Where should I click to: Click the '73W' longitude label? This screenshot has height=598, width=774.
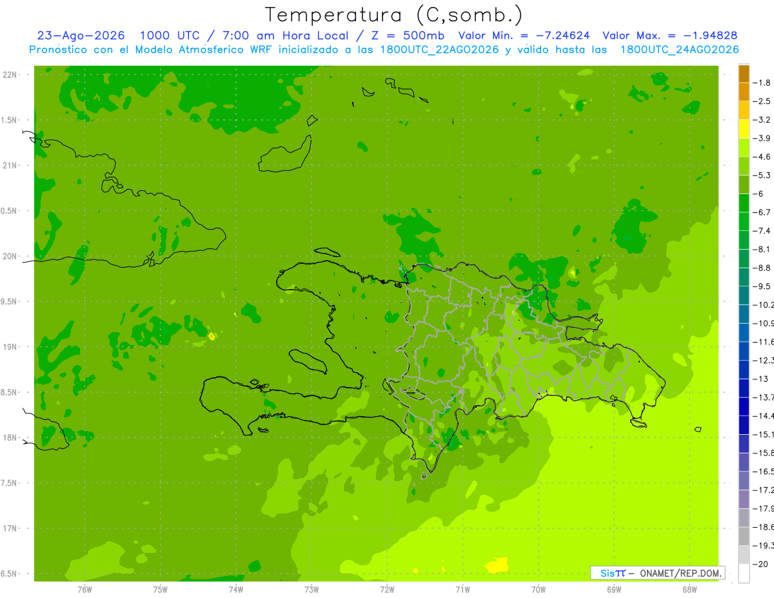tap(312, 590)
